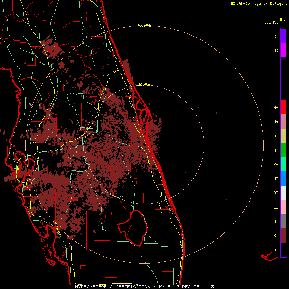This screenshot has width=289, height=289.
Task: Click the IC light pink legend swatch
Action: tap(284, 207)
